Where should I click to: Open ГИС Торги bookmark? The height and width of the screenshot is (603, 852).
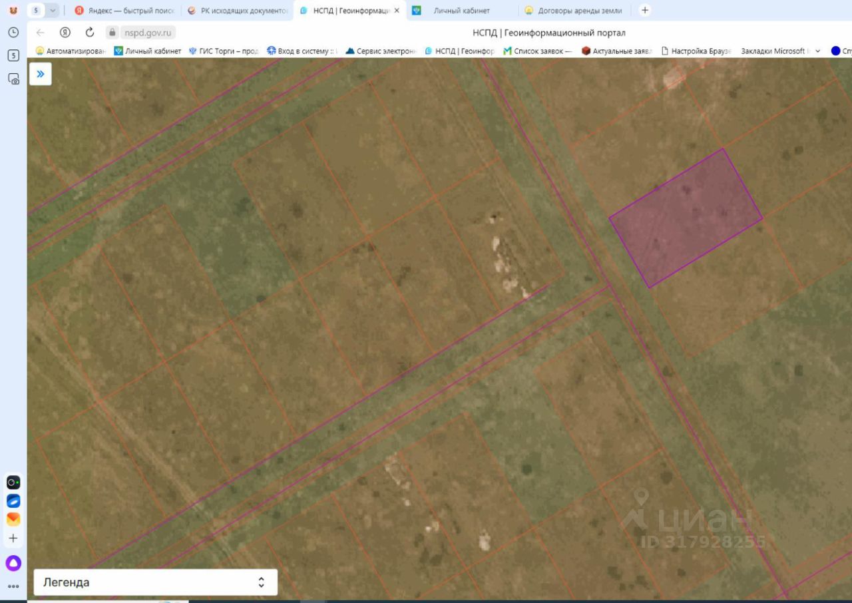224,51
